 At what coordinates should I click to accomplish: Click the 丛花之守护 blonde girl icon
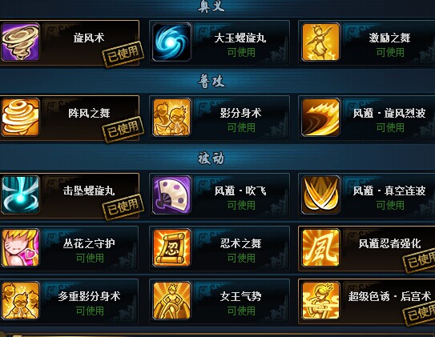[x=20, y=248]
